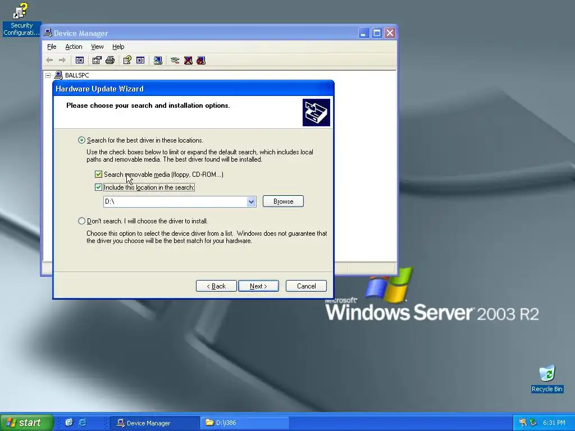Click the Show Desktop quick launch icon
This screenshot has height=431, width=575.
[x=69, y=422]
